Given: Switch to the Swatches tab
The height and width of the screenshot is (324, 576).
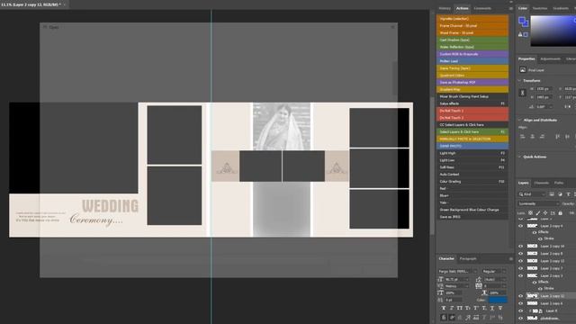Looking at the screenshot, I should 540,8.
